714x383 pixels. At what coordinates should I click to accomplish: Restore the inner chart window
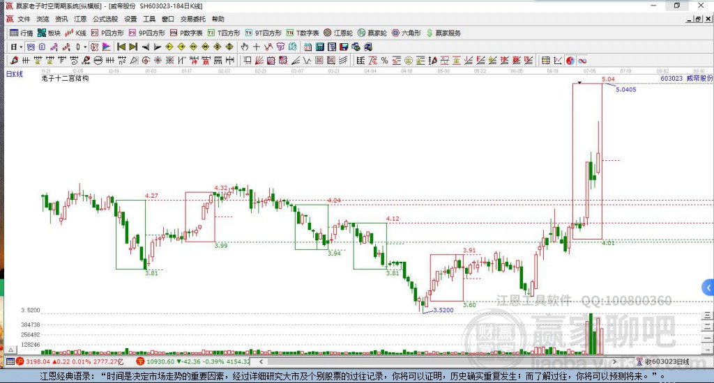pyautogui.click(x=698, y=19)
